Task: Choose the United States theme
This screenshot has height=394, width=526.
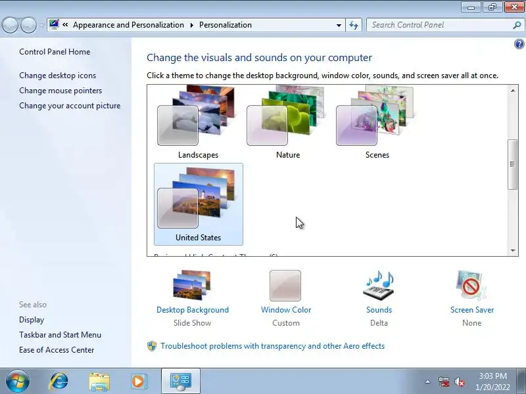Action: pyautogui.click(x=199, y=204)
